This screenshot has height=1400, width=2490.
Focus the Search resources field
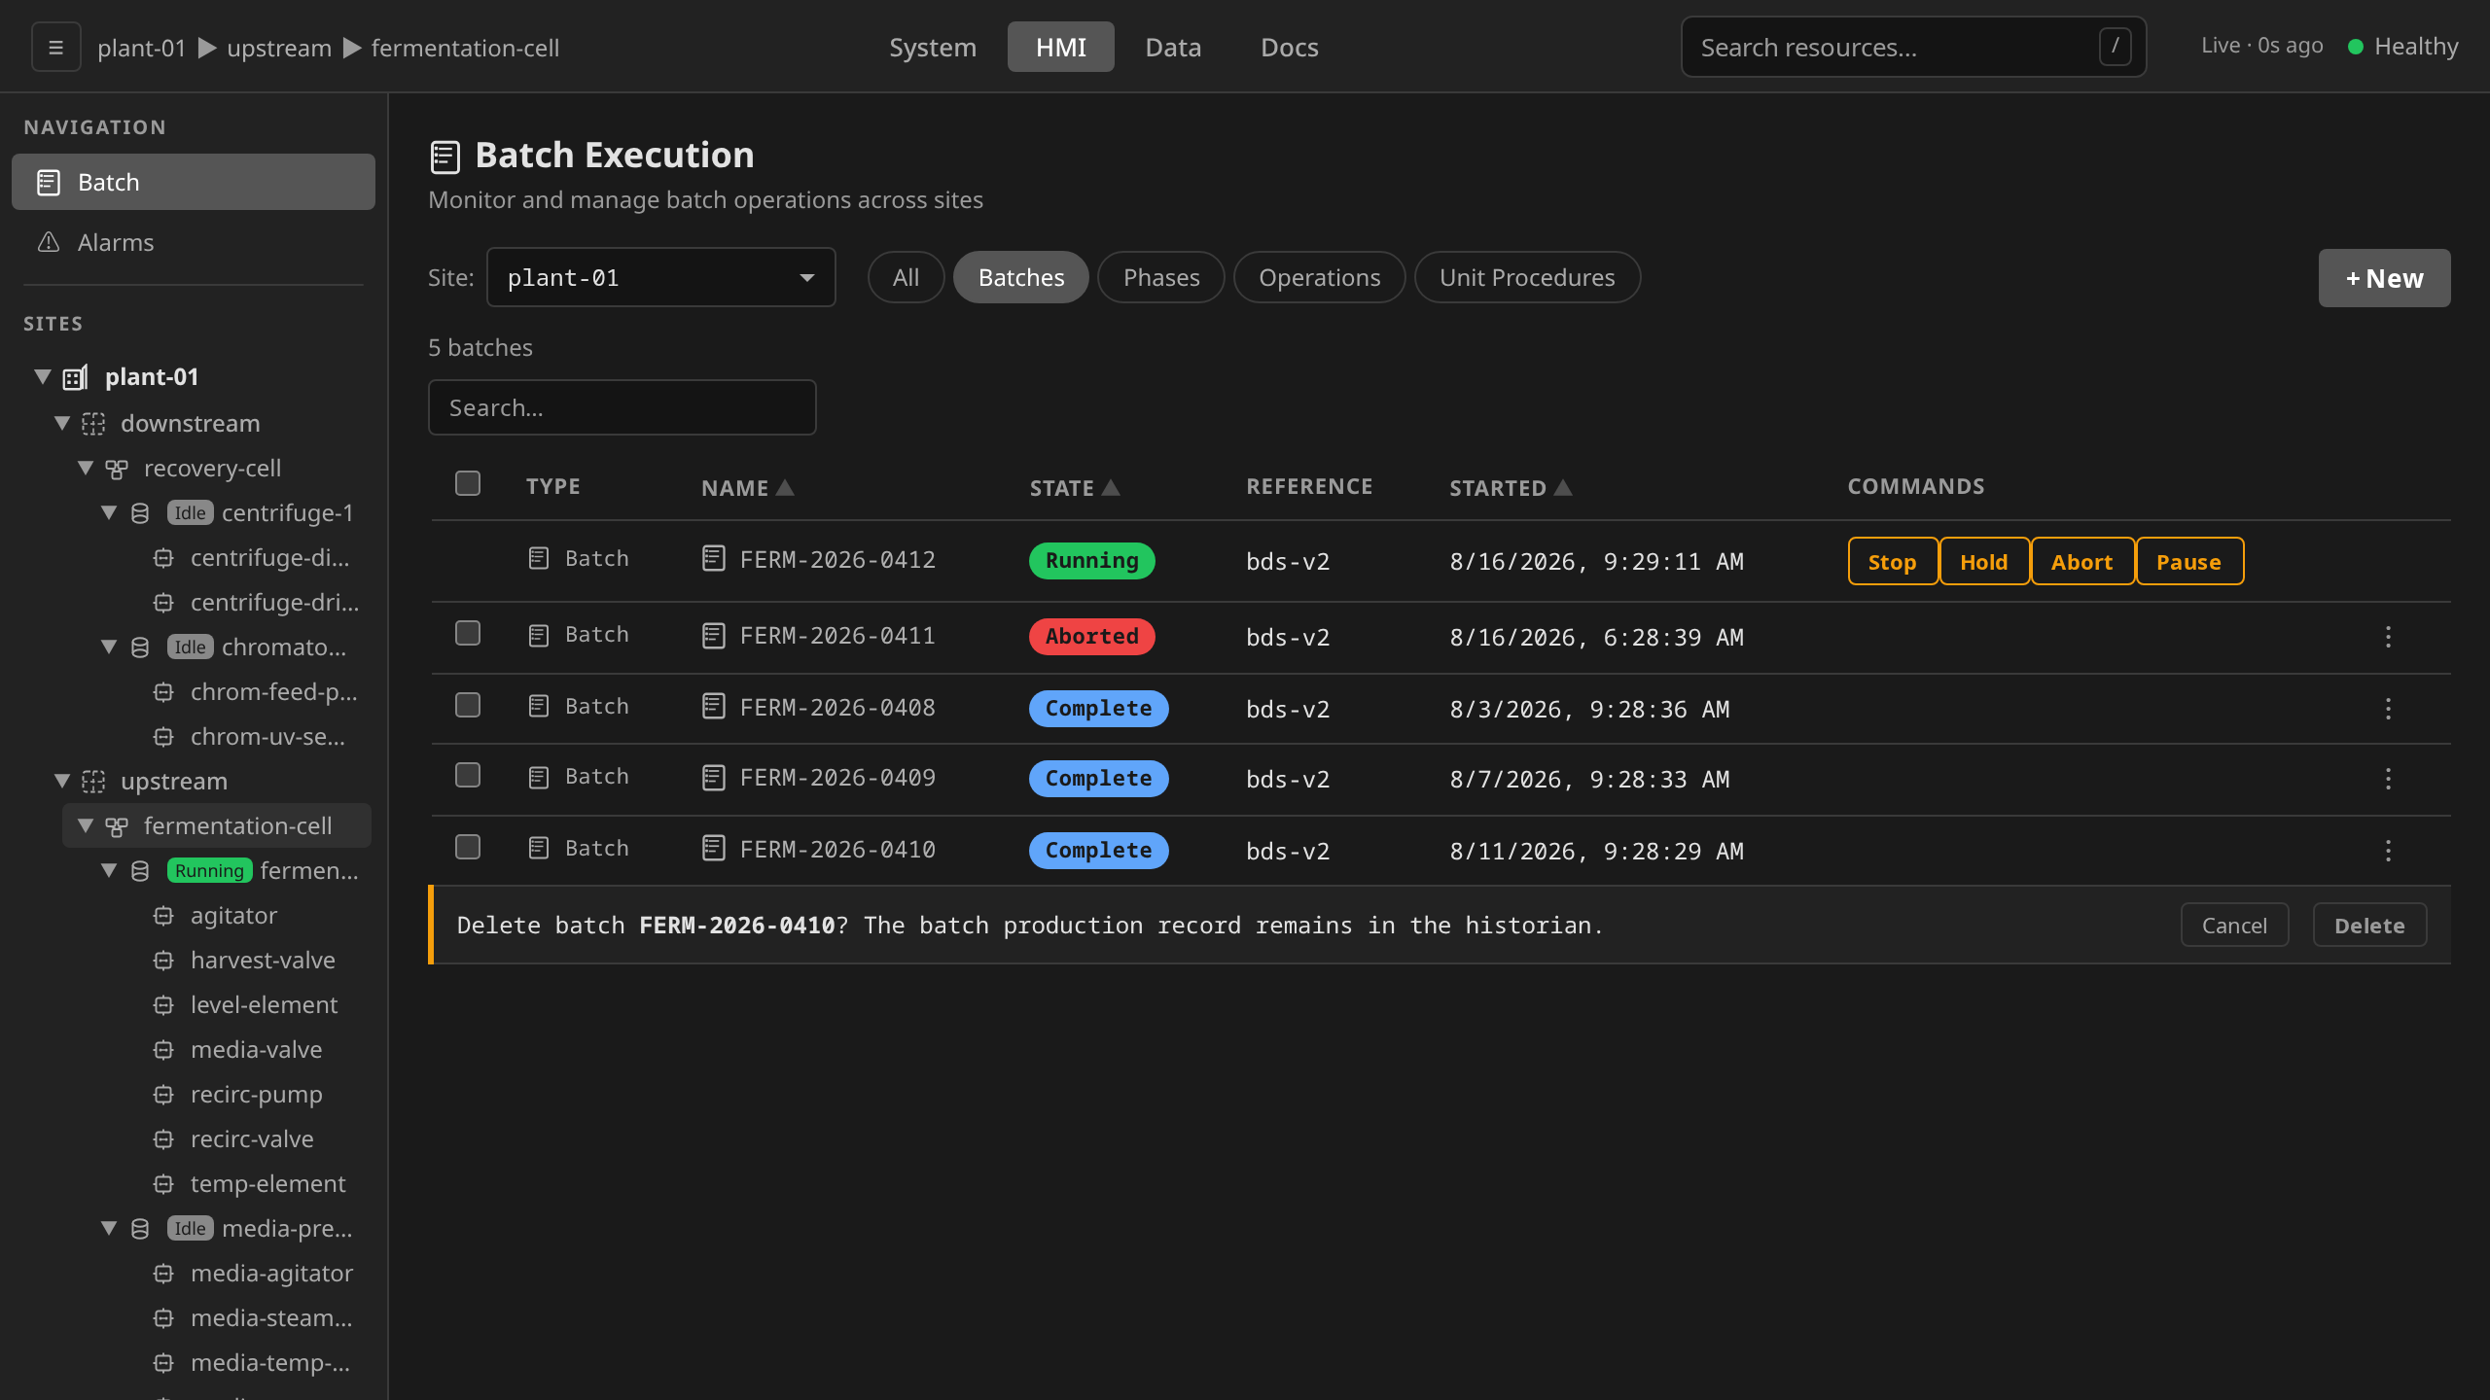tap(1913, 47)
